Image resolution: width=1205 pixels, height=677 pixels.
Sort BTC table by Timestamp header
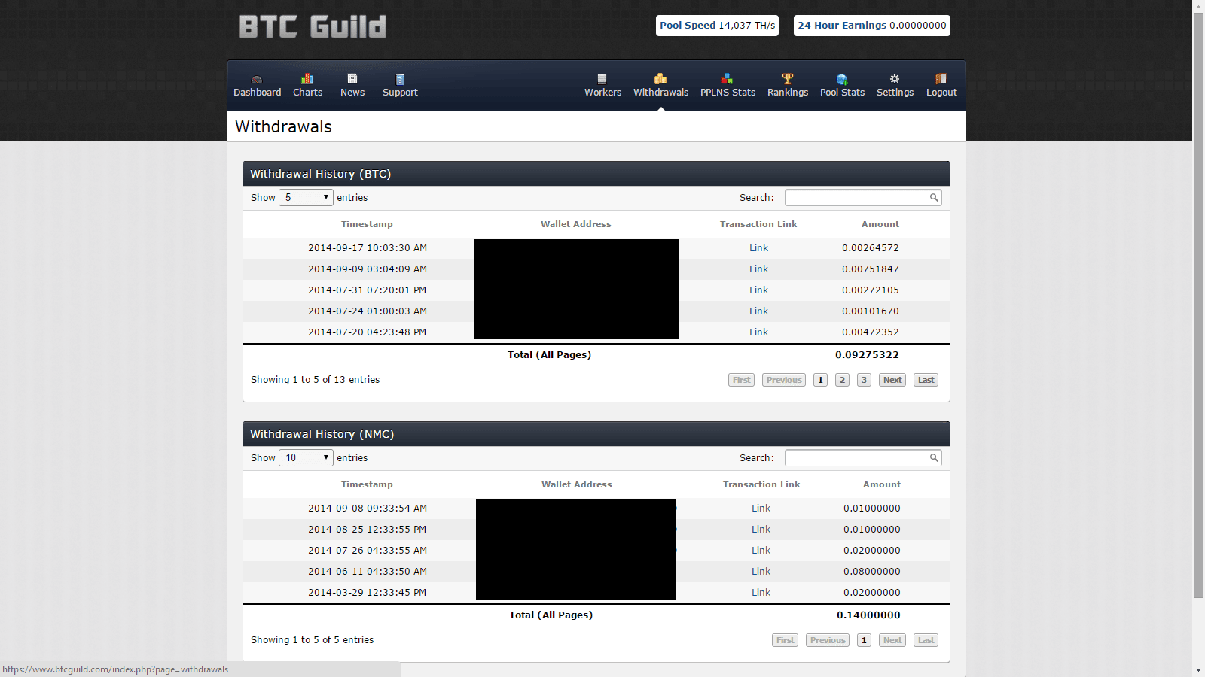tap(367, 224)
